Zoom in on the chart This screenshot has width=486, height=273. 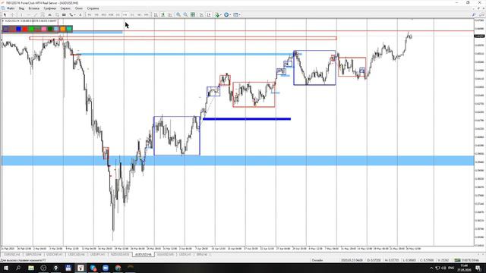[178, 14]
